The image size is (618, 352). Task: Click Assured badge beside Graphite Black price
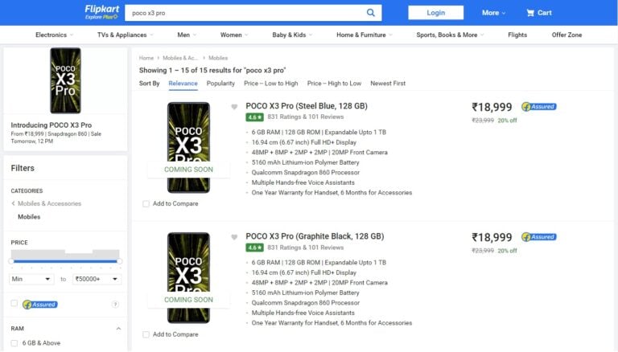pyautogui.click(x=539, y=237)
